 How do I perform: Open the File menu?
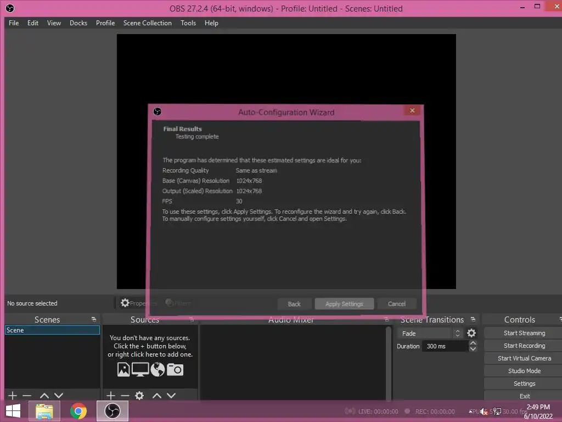(x=14, y=23)
